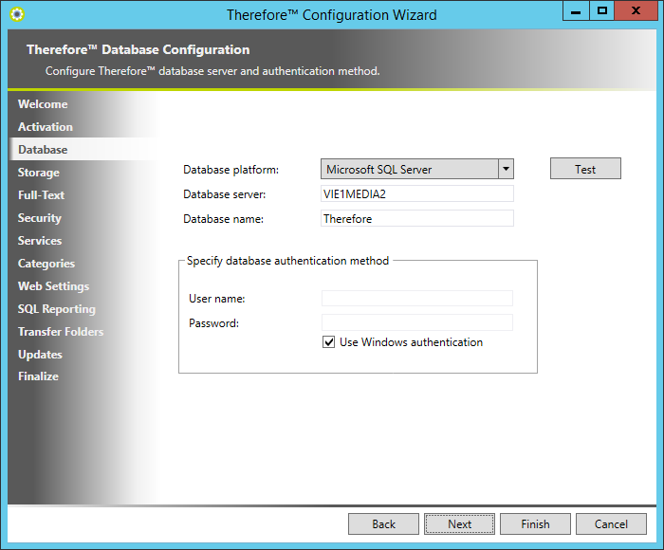Image resolution: width=664 pixels, height=550 pixels.
Task: Select the Microsoft SQL Server combo box
Action: pos(417,169)
